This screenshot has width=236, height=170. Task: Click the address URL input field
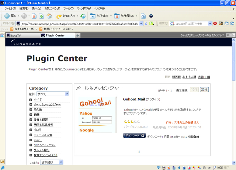coord(80,24)
